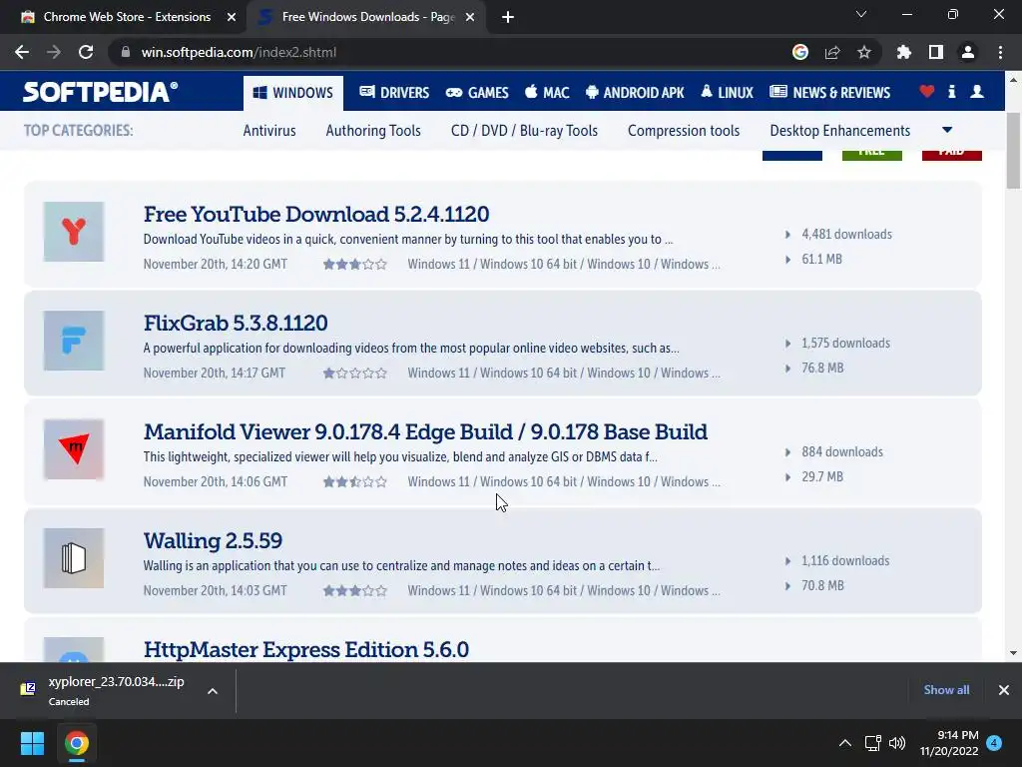Open Walling 2.5.59 title link
This screenshot has width=1022, height=767.
213,540
